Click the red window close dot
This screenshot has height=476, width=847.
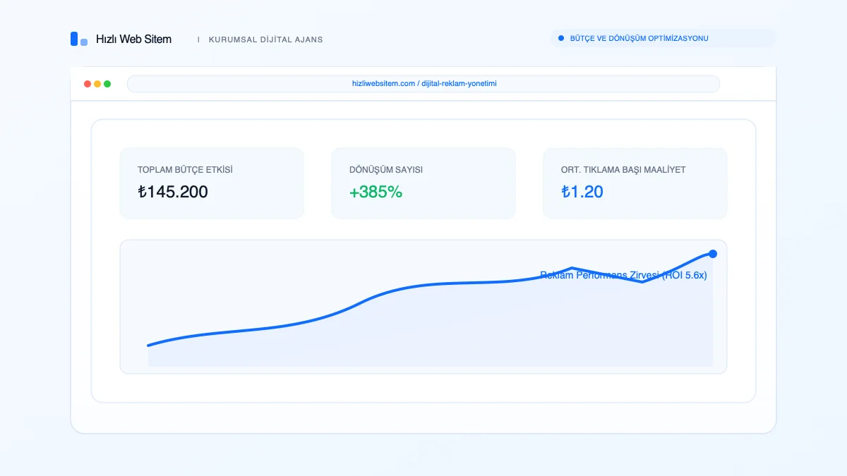(x=88, y=84)
